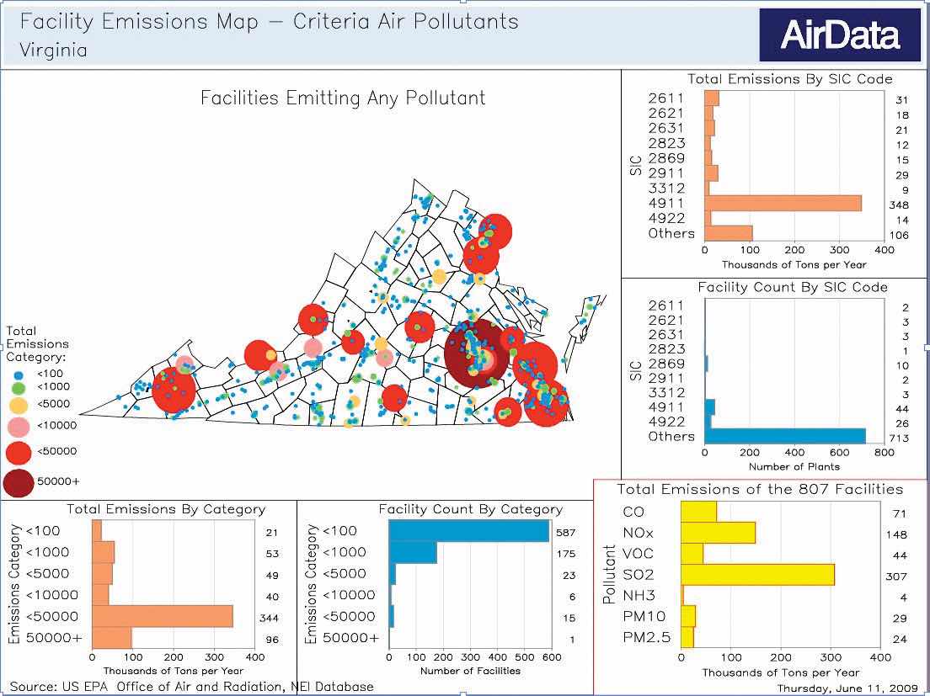Viewport: 930px width, 696px height.
Task: Click the AirData logo
Action: [x=842, y=35]
